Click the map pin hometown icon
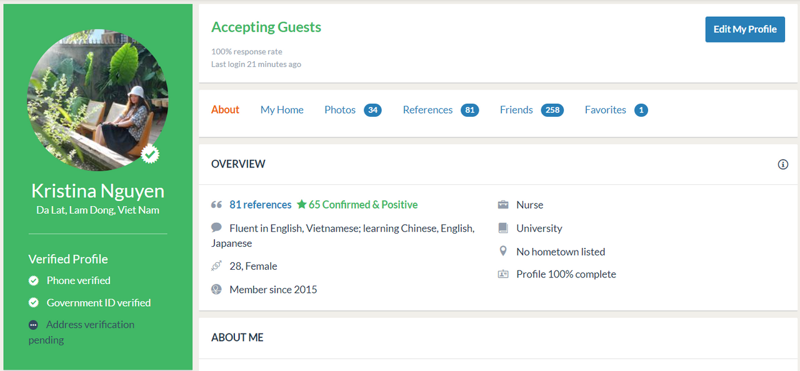The height and width of the screenshot is (371, 800). click(x=503, y=251)
